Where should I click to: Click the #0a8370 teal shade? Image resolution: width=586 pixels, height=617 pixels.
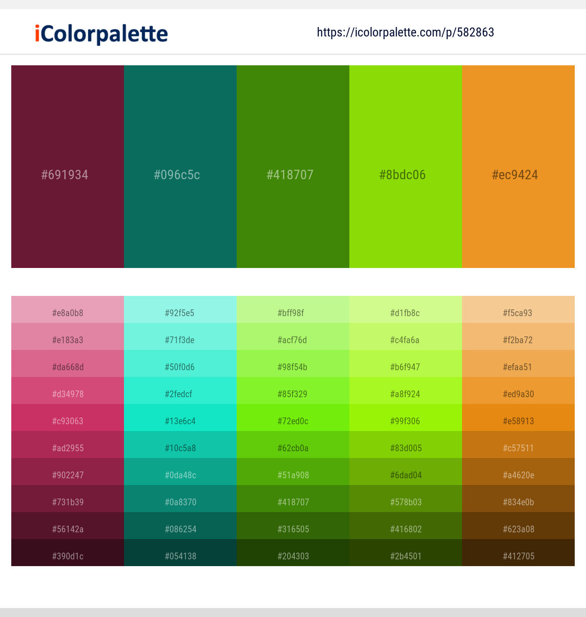pos(180,499)
